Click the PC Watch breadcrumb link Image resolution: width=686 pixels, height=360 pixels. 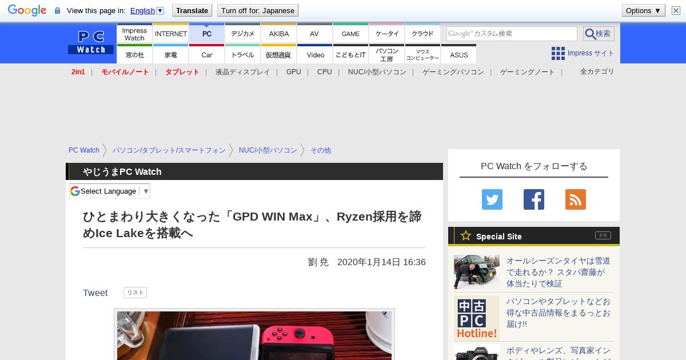84,150
